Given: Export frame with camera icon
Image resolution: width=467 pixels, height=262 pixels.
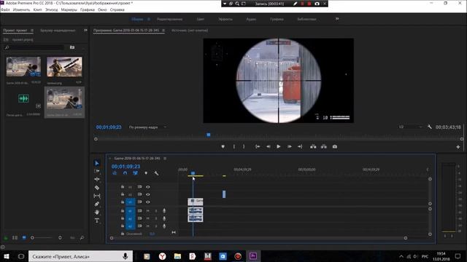Looking at the screenshot, I should click(x=335, y=147).
